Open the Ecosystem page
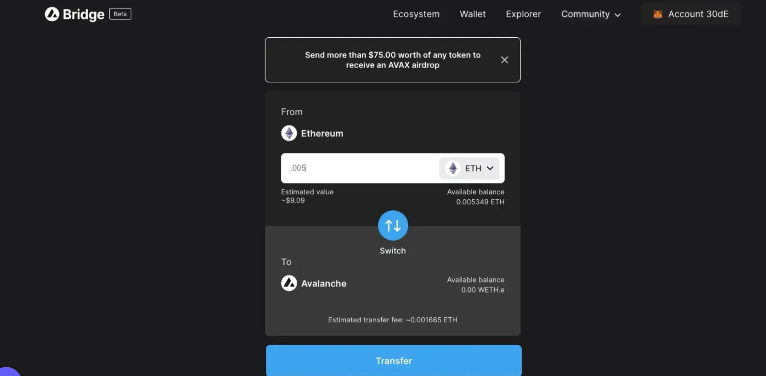 [x=416, y=14]
